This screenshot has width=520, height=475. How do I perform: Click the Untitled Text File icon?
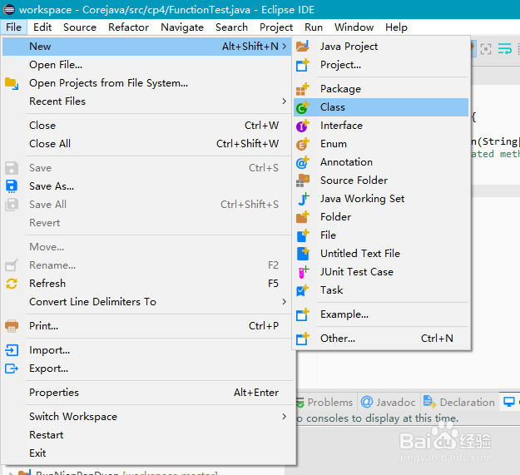pyautogui.click(x=303, y=254)
